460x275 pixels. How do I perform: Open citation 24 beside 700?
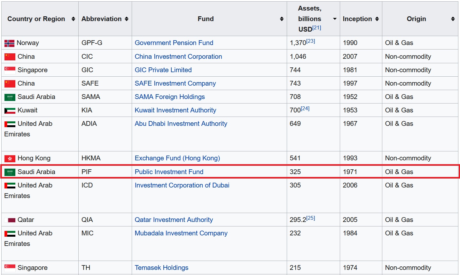point(305,109)
